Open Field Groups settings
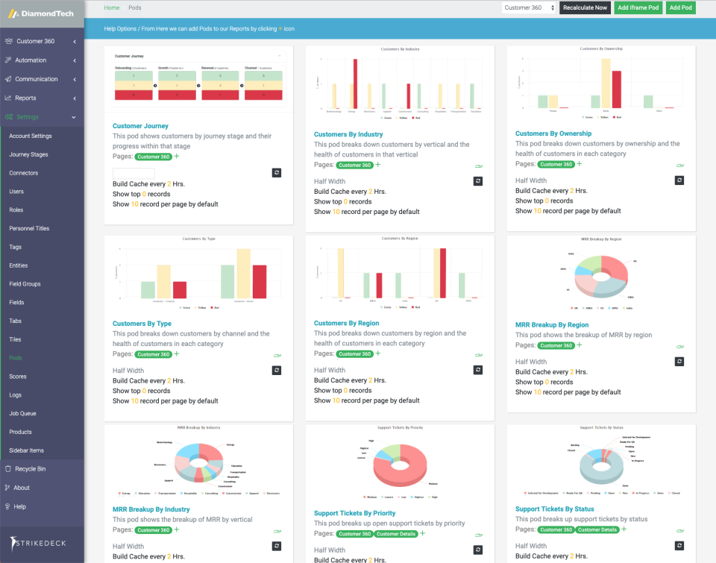 [25, 284]
